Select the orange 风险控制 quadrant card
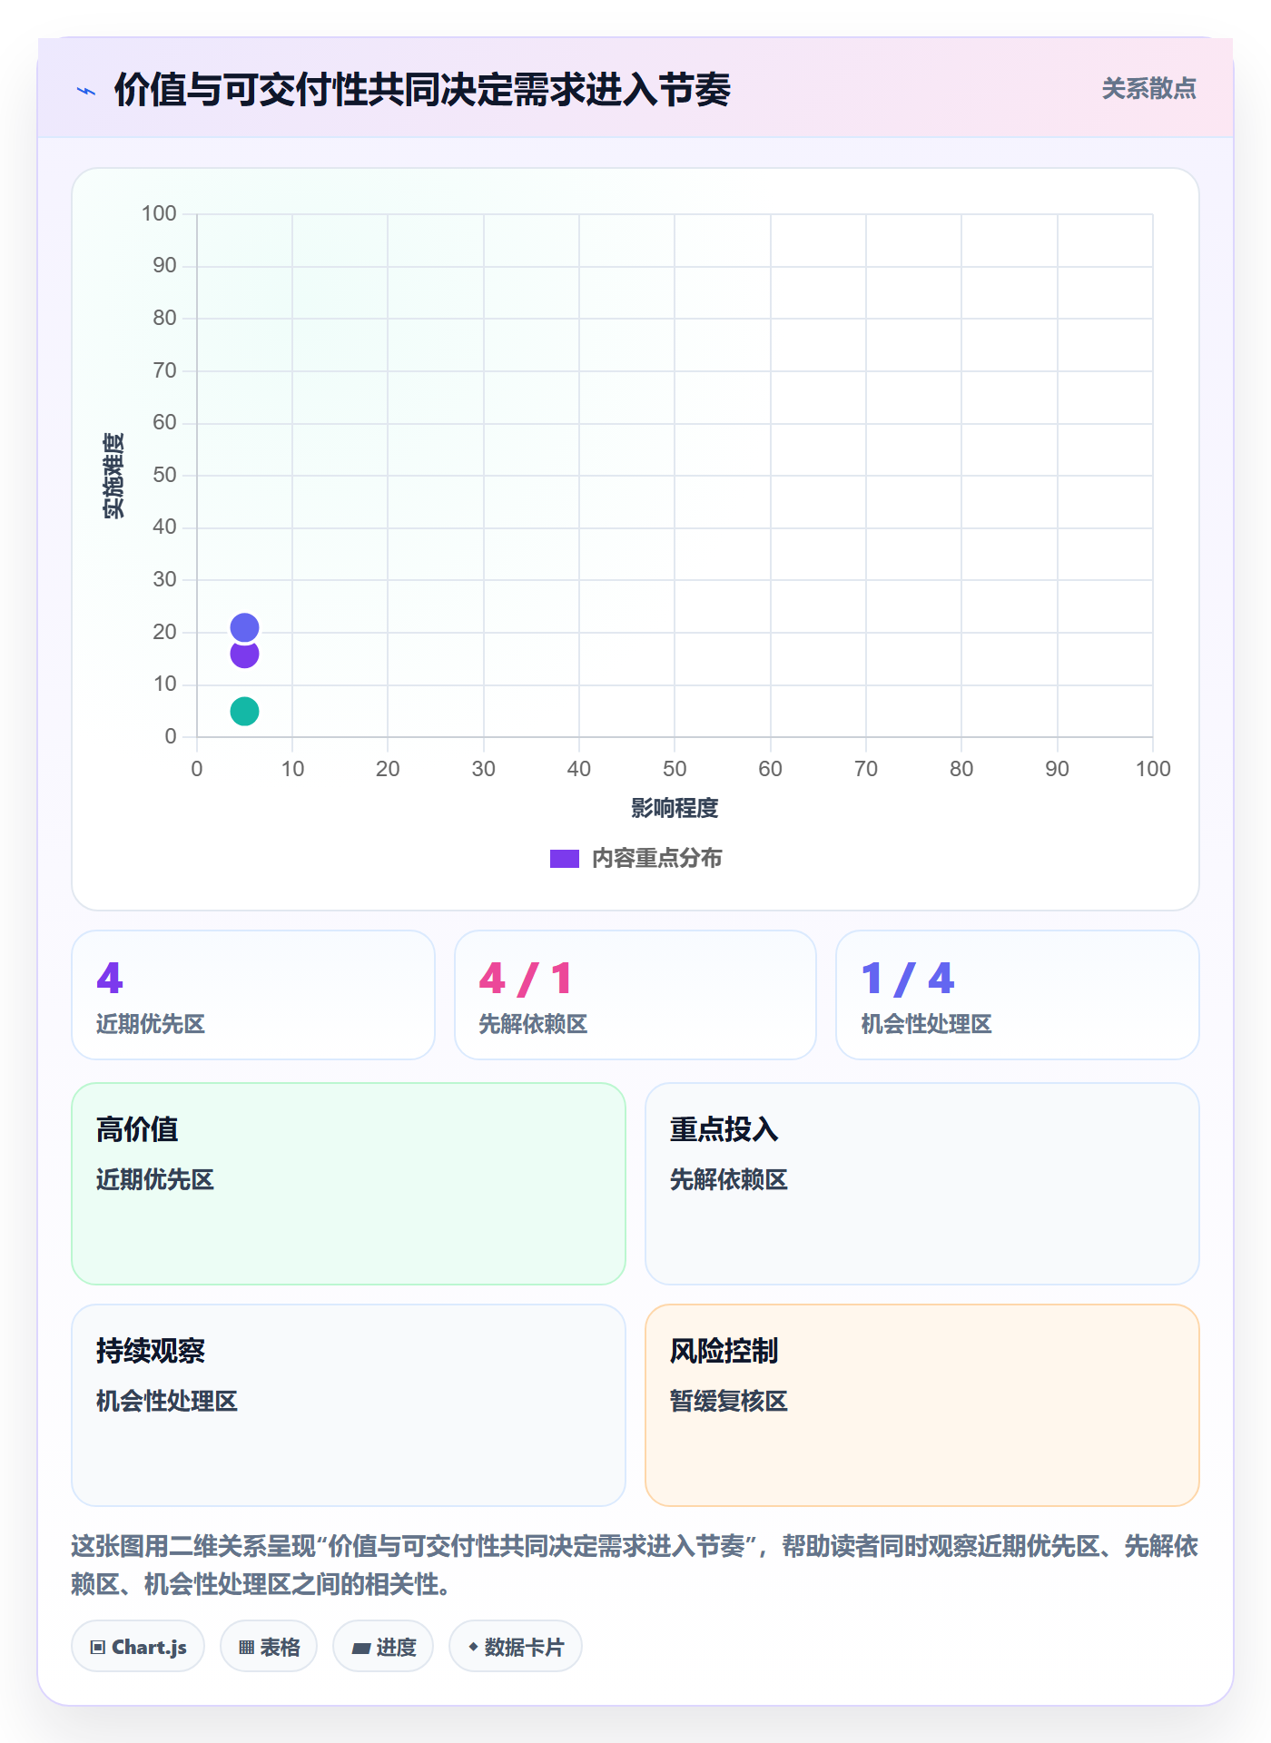Viewport: 1271px width, 1743px height. tap(922, 1405)
